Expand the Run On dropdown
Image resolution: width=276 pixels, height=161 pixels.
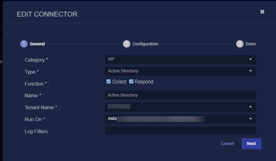pyautogui.click(x=180, y=119)
